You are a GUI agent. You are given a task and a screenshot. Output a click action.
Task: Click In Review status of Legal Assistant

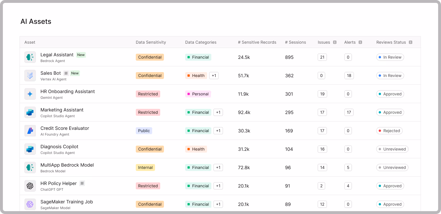coord(390,57)
